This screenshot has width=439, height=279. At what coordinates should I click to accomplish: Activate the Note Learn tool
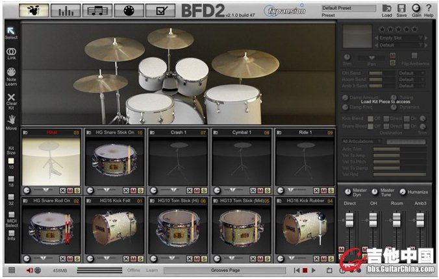click(x=11, y=72)
